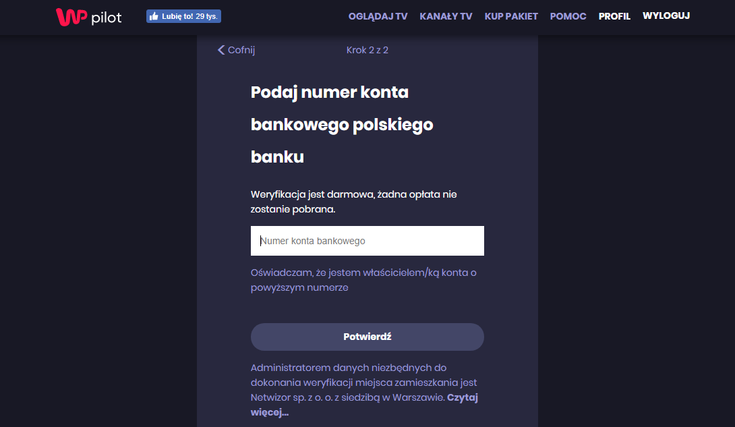
Task: Open the OGLĄDAJ TV menu item
Action: pyautogui.click(x=378, y=16)
